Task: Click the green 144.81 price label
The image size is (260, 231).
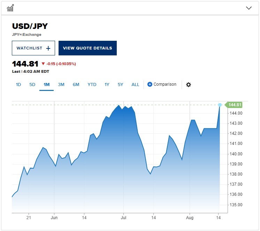Action: 235,105
